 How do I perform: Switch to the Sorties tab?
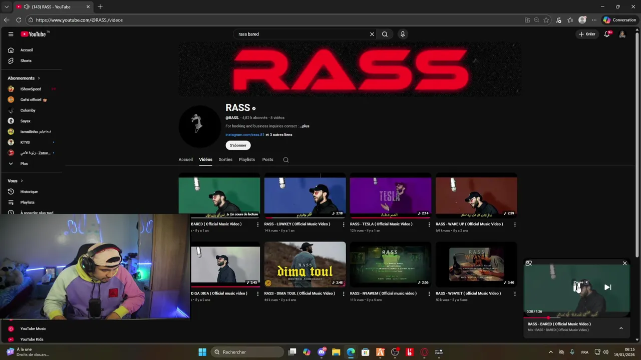click(x=225, y=159)
